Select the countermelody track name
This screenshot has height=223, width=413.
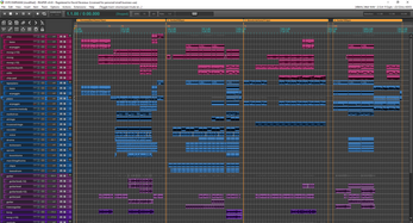pyautogui.click(x=20, y=109)
